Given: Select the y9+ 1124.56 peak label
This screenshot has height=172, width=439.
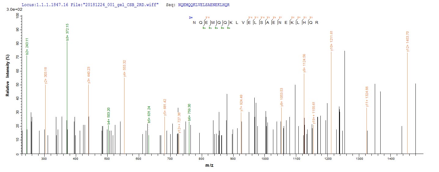Looking at the screenshot, I should [x=304, y=63].
